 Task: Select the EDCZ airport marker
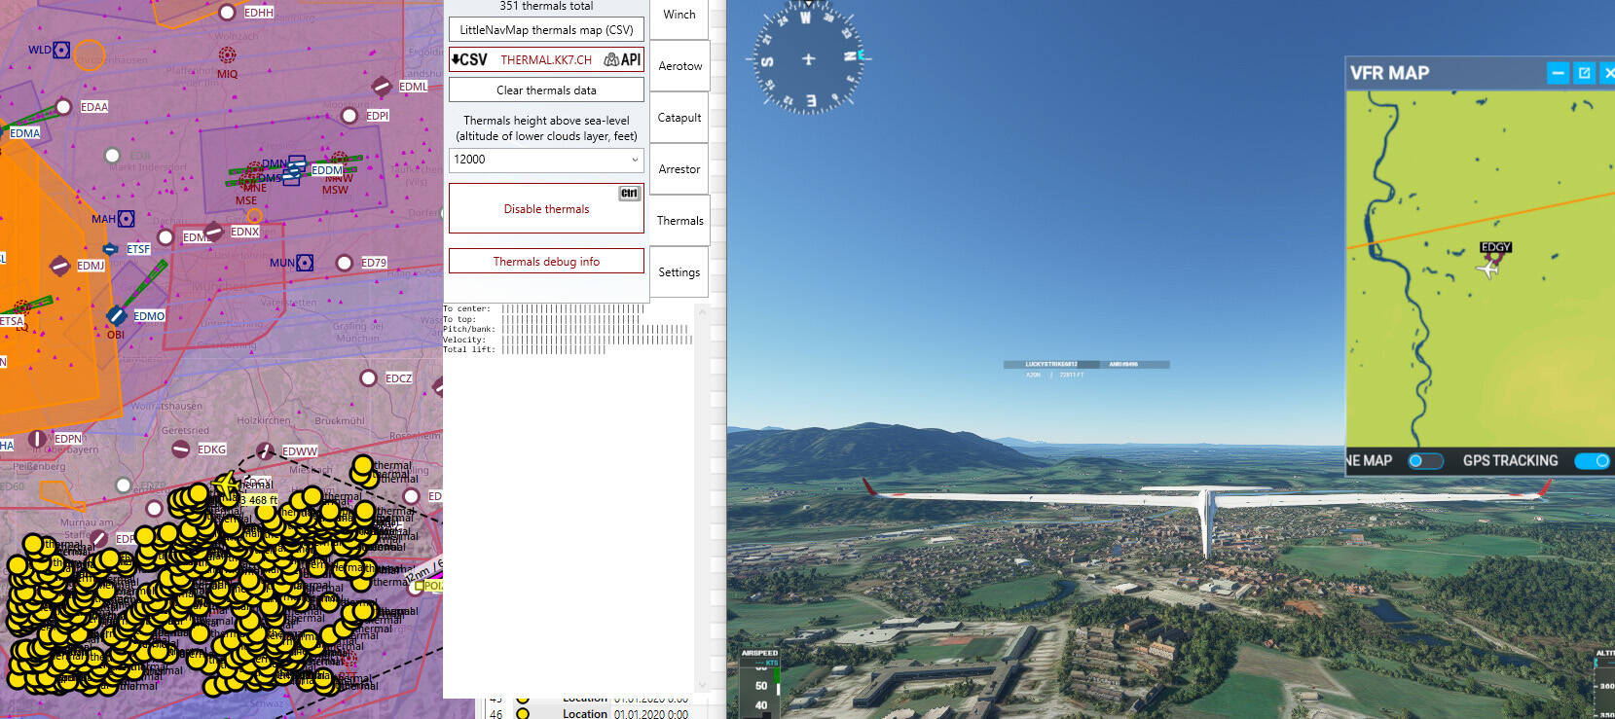tap(368, 377)
